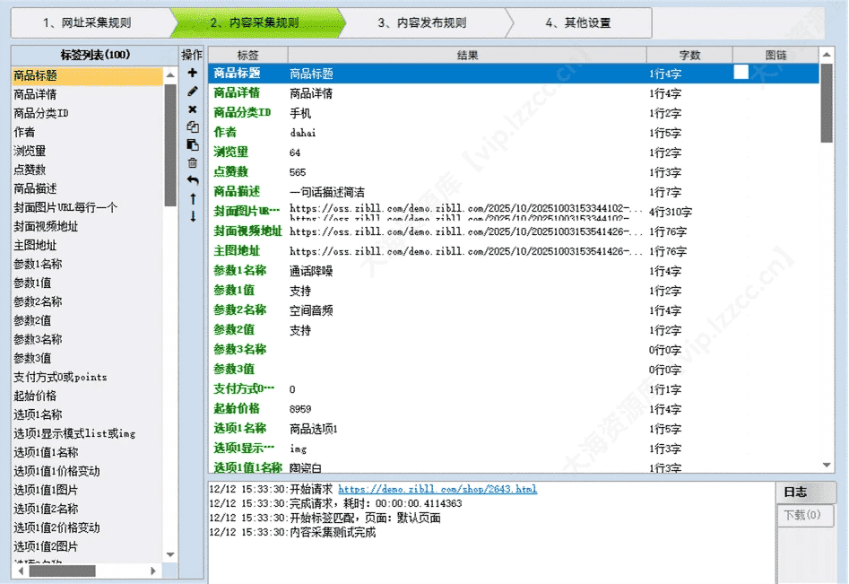Click the move tag up arrow icon
This screenshot has height=584, width=849.
tap(193, 199)
